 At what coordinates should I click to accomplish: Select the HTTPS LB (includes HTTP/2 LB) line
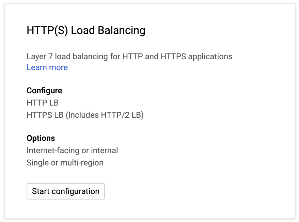85,115
